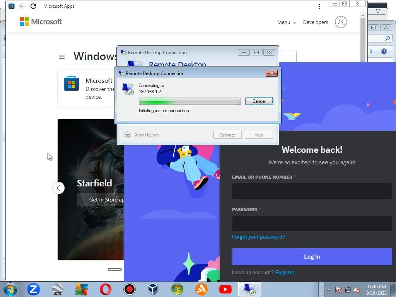This screenshot has width=396, height=297.
Task: Select the carousel page indicator
Action: [x=115, y=270]
